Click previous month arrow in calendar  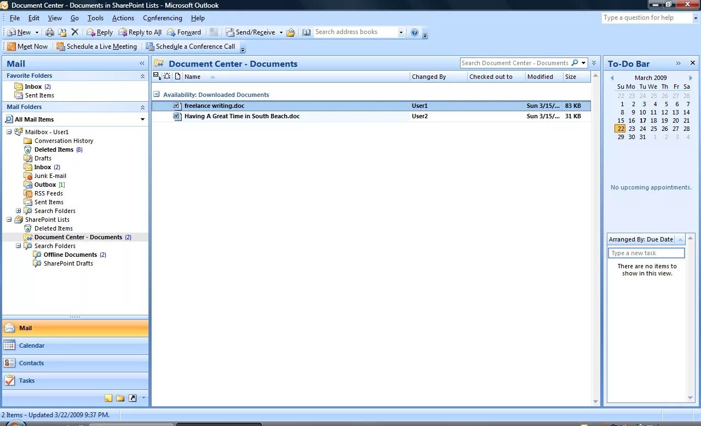click(612, 78)
